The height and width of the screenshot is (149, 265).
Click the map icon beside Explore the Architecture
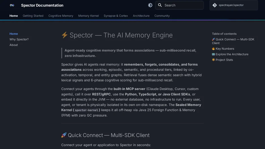coord(213,54)
